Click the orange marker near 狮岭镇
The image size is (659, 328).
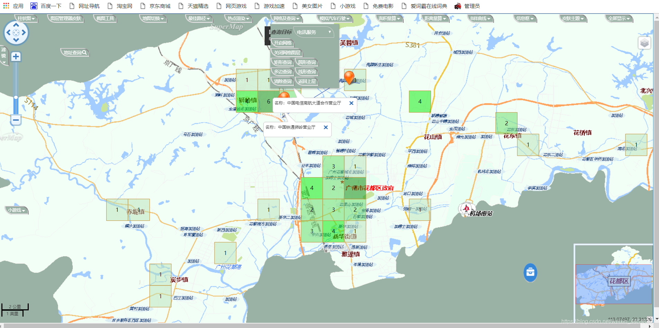(x=284, y=95)
